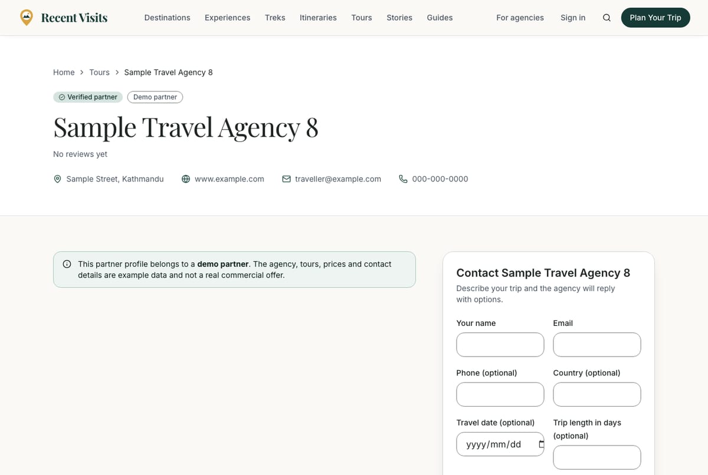Viewport: 708px width, 475px height.
Task: Open Tours in the breadcrumb trail
Action: pyautogui.click(x=99, y=72)
